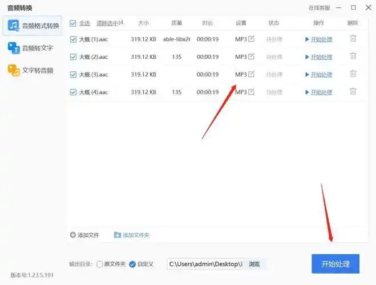Viewport: 376px width, 285px height.
Task: Click the 状态 column header
Action: click(x=274, y=23)
